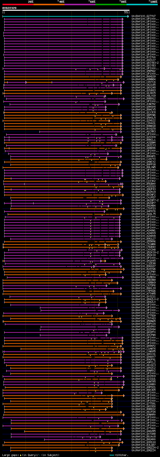This screenshot has height=457, width=160.
Task: Click the UniRef100_B1MEE4 label
Action: point(143,277)
